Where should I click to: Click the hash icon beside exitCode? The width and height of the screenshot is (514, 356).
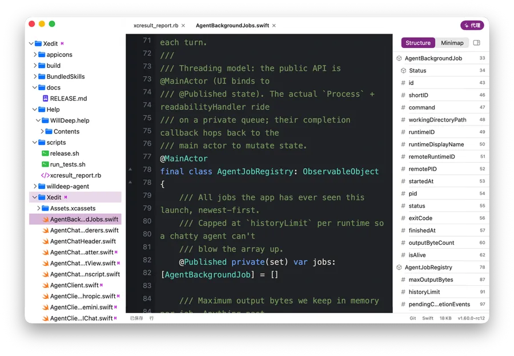[403, 218]
